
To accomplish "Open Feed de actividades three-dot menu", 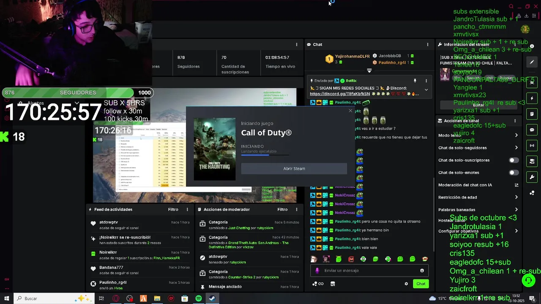I will coord(187,209).
